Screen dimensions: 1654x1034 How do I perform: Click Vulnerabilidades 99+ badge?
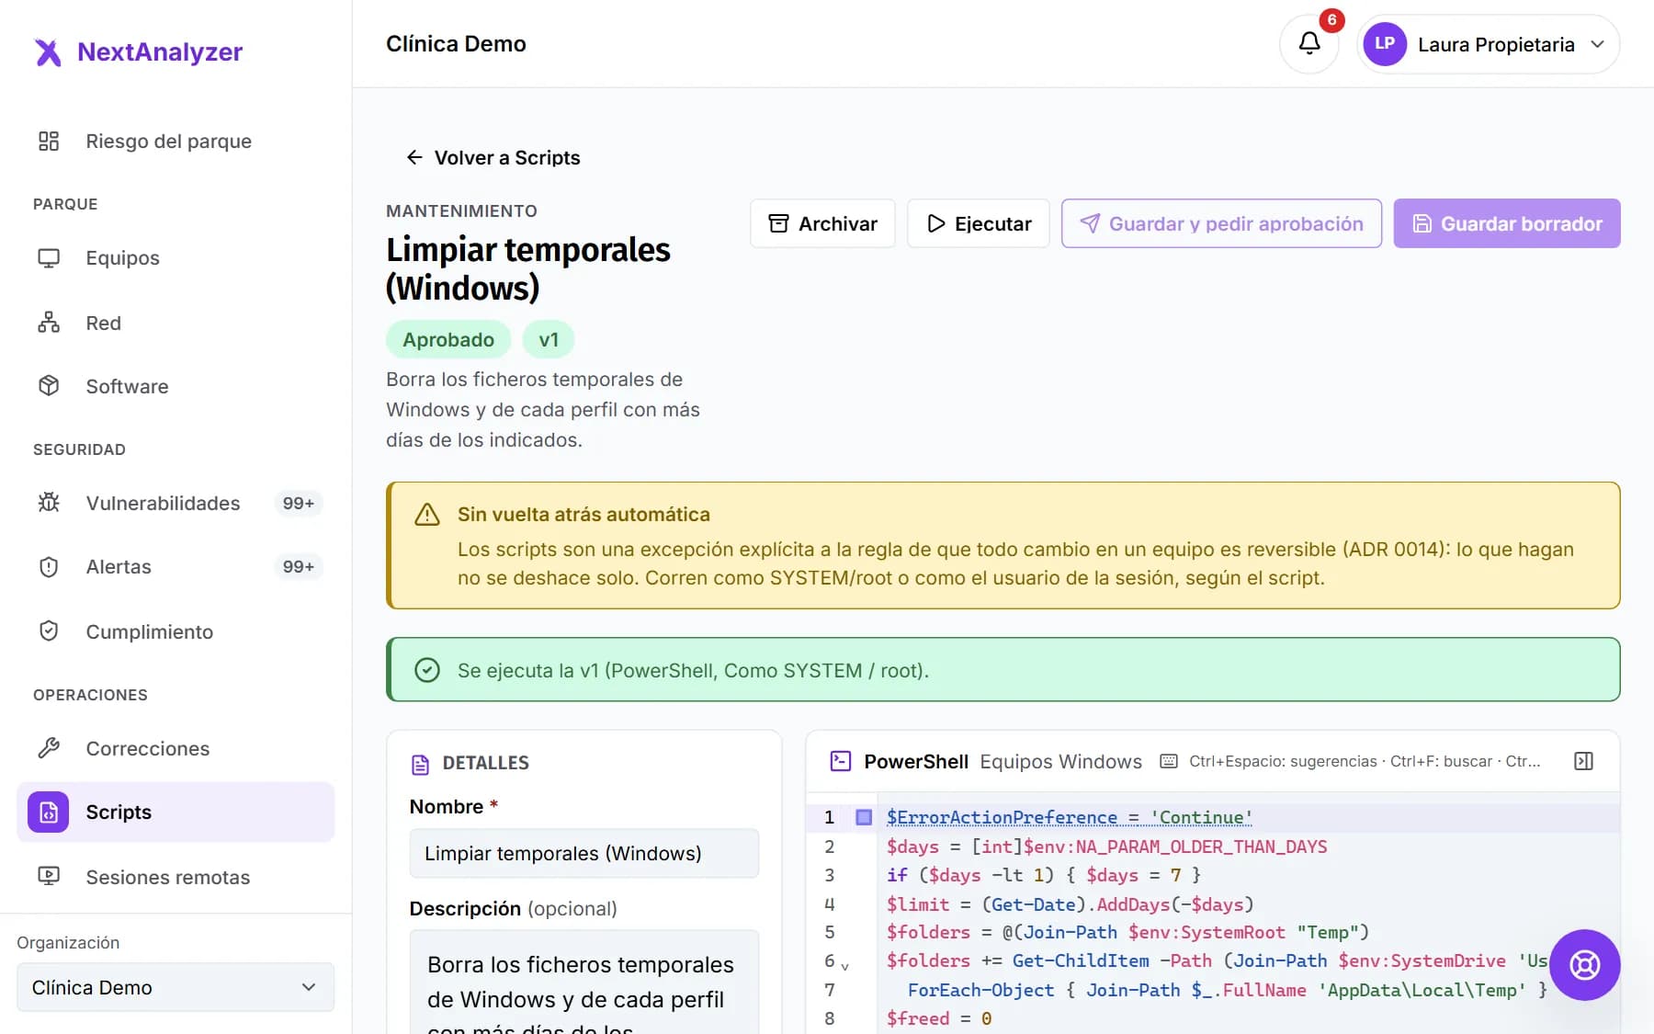click(x=299, y=503)
